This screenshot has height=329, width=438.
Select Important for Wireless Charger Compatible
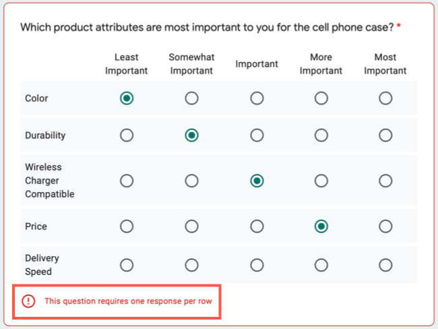(x=257, y=181)
